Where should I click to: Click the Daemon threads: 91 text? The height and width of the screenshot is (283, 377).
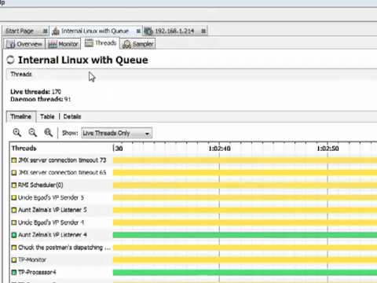(x=41, y=99)
